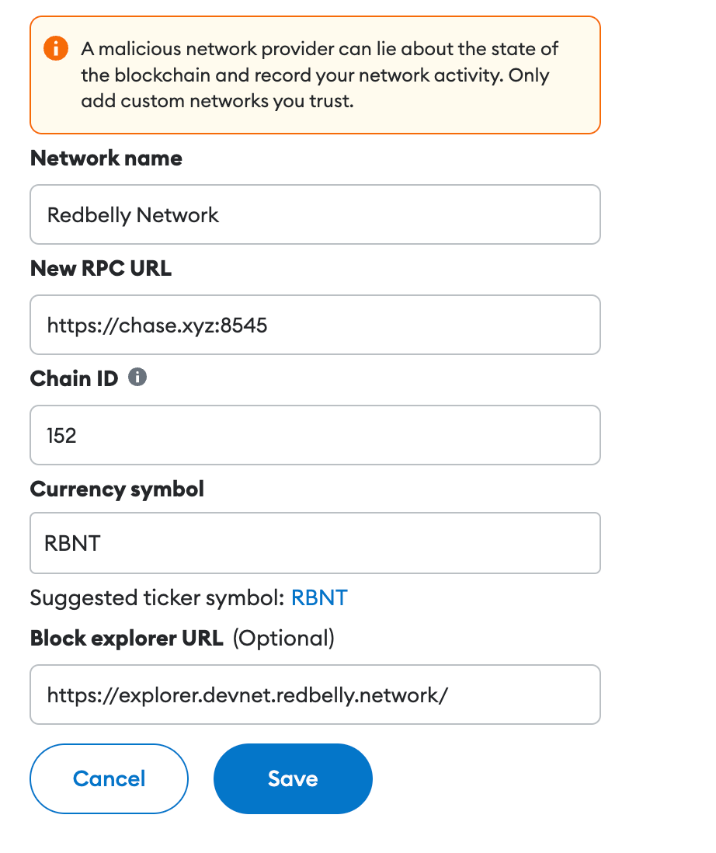This screenshot has height=853, width=716.
Task: Focus the Chain ID input field
Action: 315,435
